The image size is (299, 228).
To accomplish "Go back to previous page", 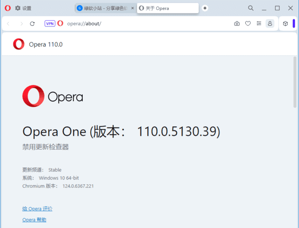I will (x=8, y=24).
